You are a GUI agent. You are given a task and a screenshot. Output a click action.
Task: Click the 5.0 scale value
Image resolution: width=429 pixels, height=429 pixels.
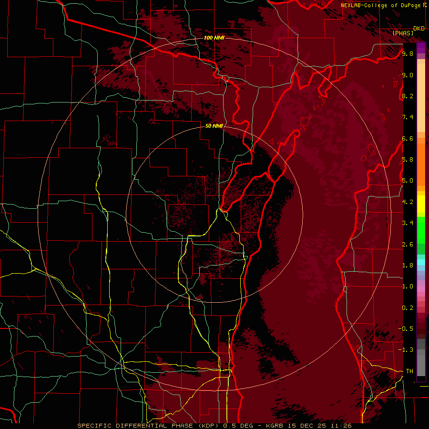[x=408, y=181]
